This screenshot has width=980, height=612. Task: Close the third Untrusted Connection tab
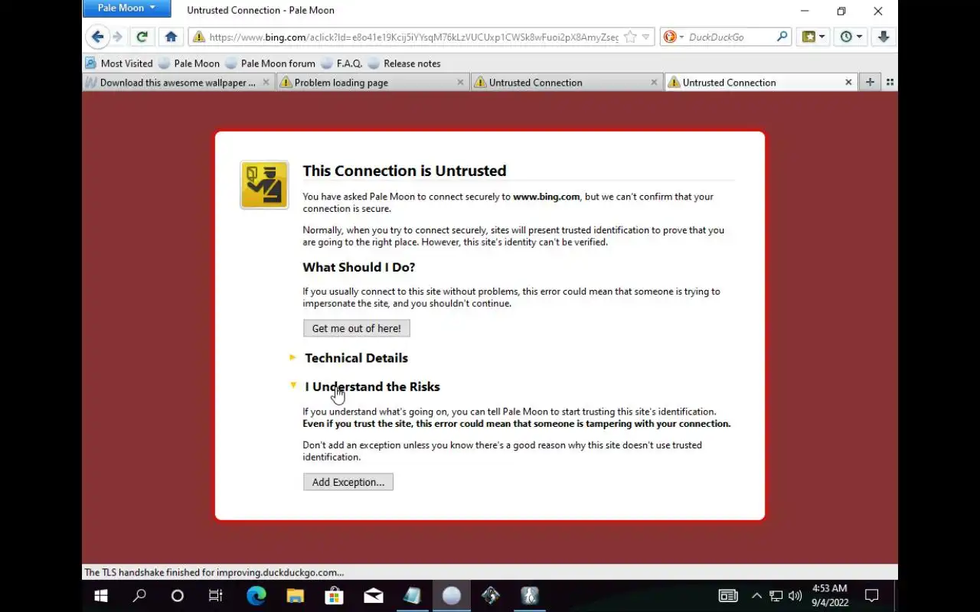tap(654, 82)
